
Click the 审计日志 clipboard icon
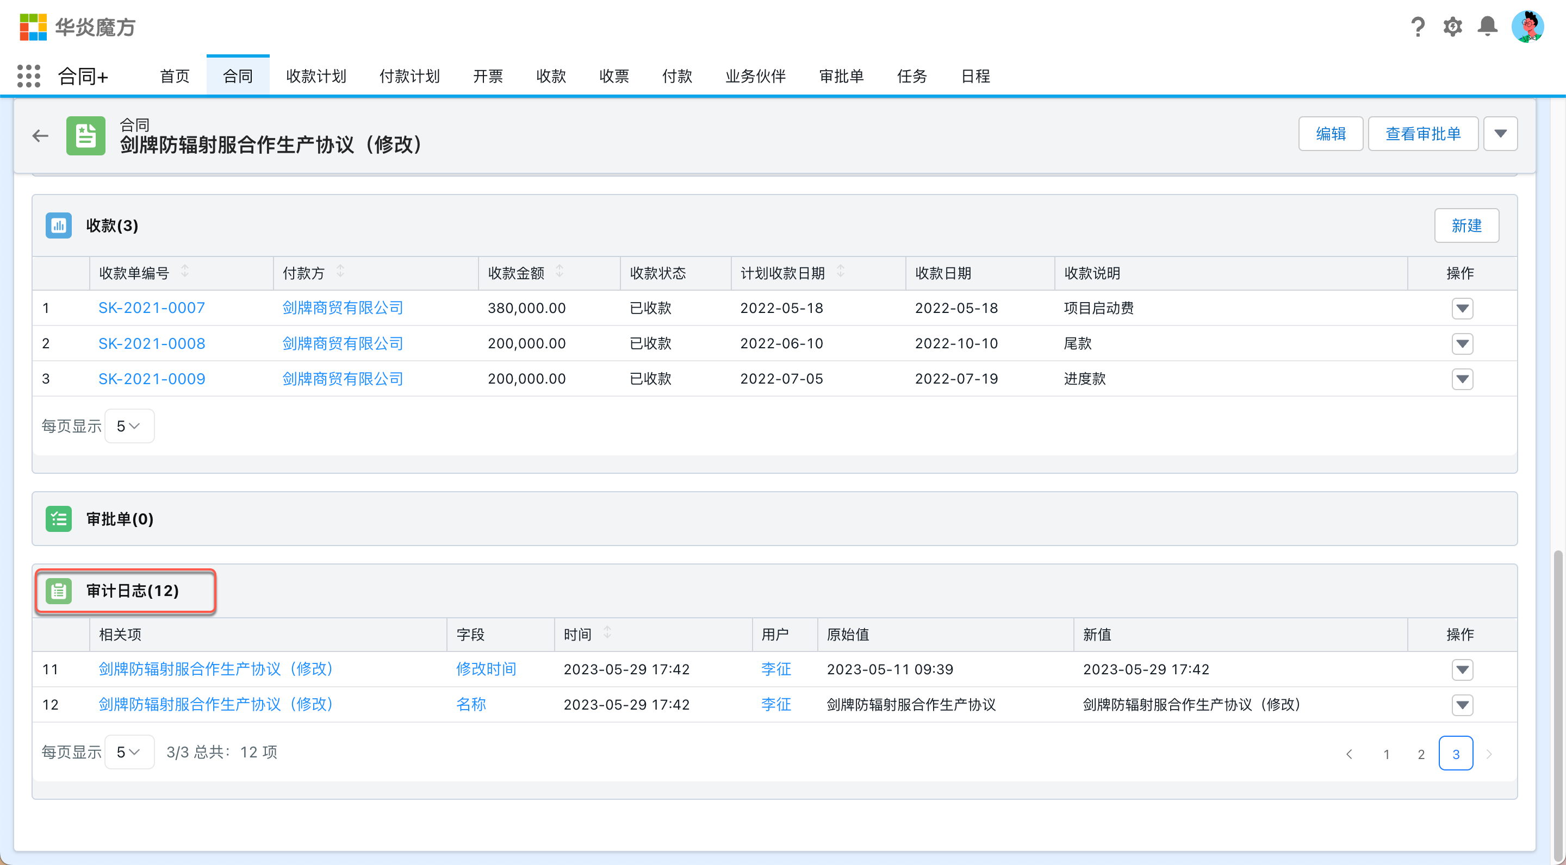point(58,591)
